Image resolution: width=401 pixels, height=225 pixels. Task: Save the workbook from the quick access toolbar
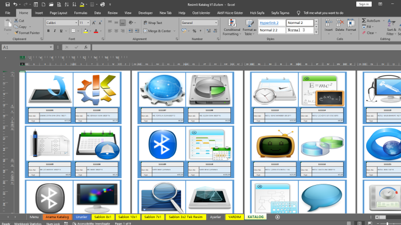click(7, 5)
